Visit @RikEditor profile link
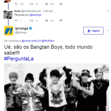The height and width of the screenshot is (111, 111). tap(48, 41)
